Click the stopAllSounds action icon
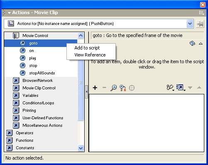 [x=22, y=73]
